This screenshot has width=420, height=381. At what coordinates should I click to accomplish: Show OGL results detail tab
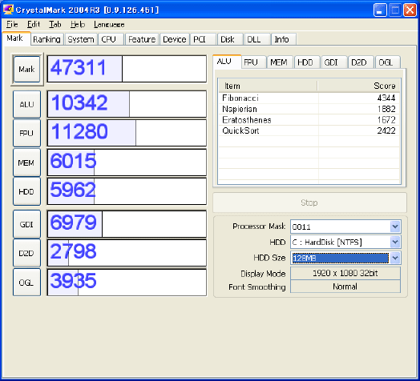point(388,62)
